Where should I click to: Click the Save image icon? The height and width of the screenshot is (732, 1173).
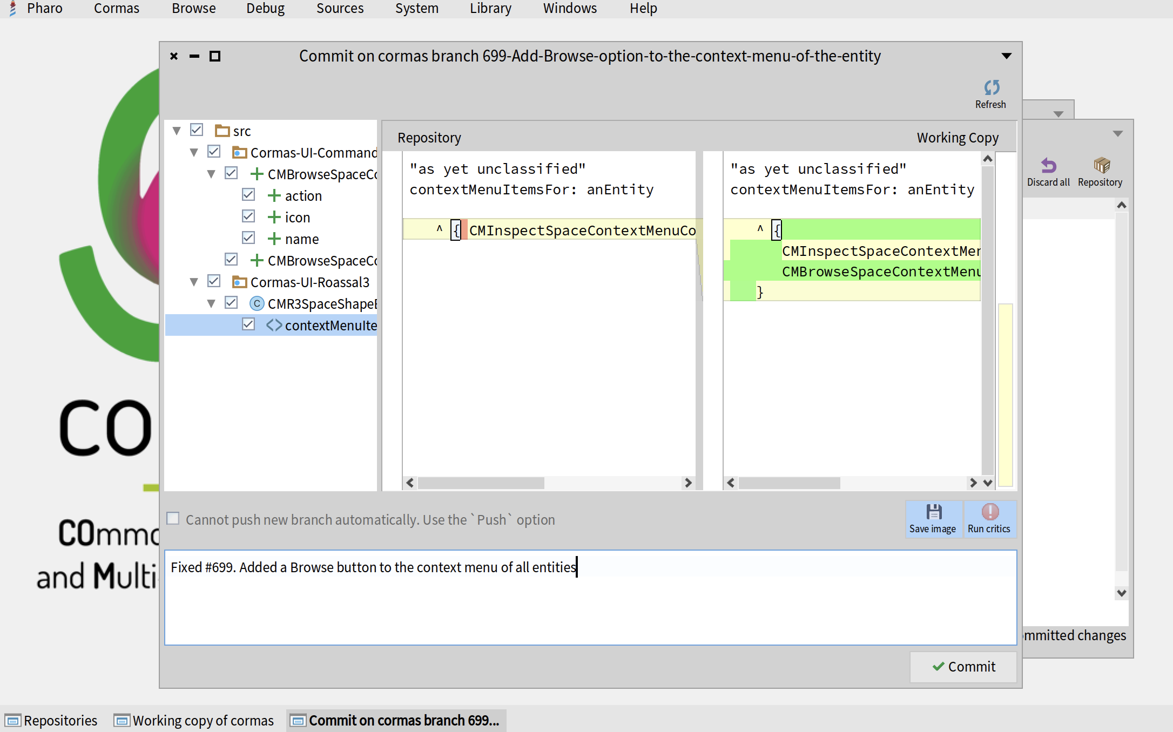[x=933, y=512]
